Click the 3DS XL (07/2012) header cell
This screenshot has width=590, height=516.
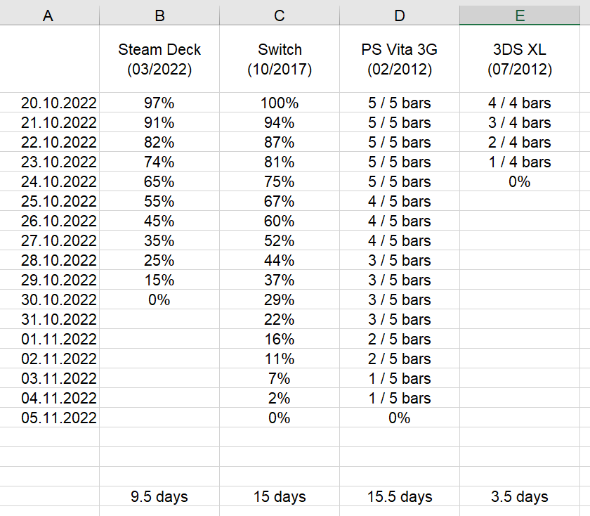[520, 59]
